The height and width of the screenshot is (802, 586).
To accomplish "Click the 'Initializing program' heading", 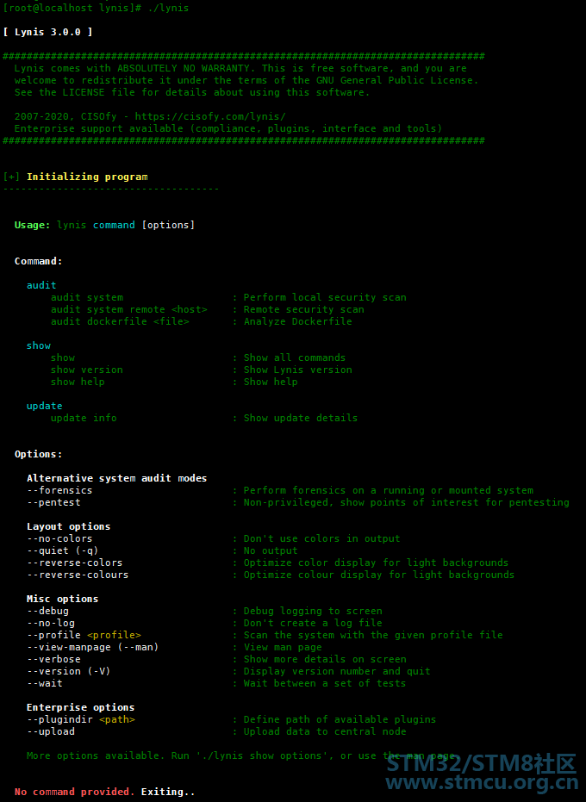I will point(87,177).
